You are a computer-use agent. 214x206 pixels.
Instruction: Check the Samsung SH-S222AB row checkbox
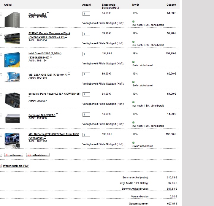coord(1,115)
